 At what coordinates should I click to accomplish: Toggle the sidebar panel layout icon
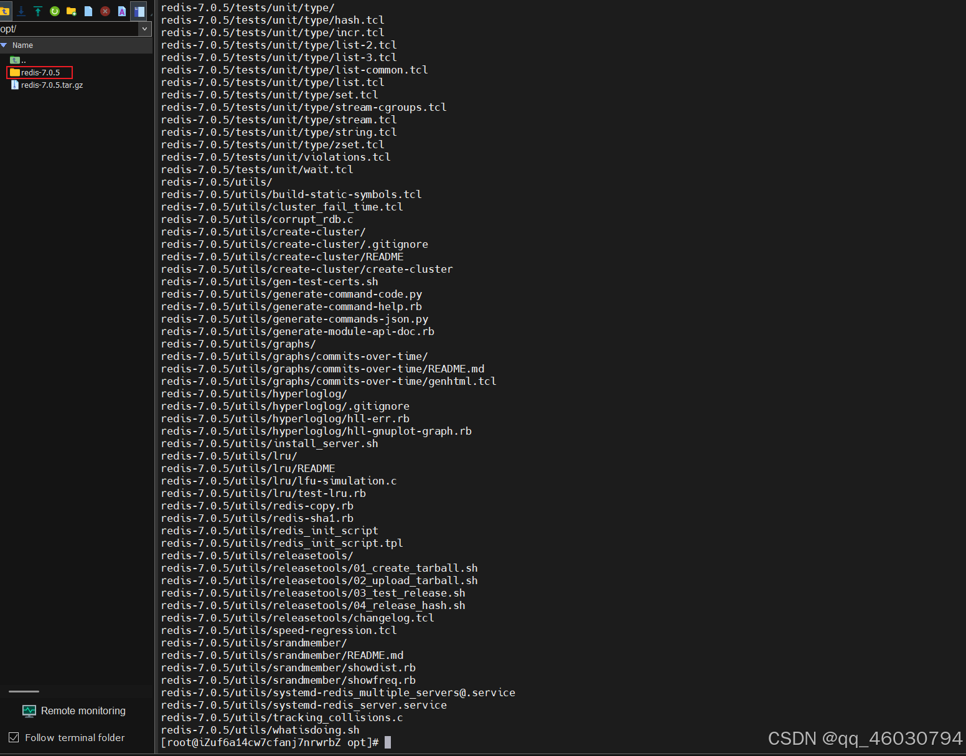[x=139, y=11]
